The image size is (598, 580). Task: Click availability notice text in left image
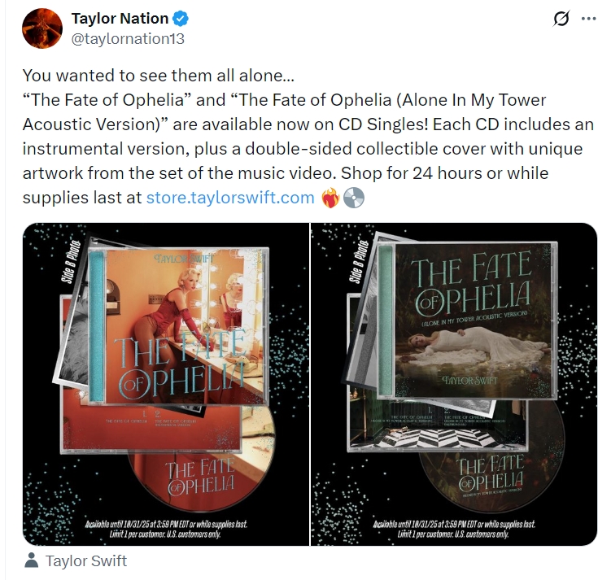[x=166, y=529]
